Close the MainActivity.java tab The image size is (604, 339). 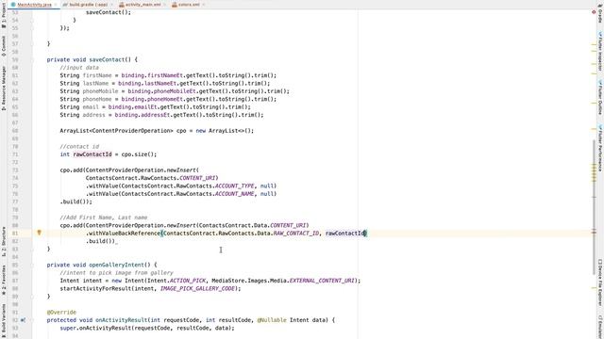click(56, 5)
